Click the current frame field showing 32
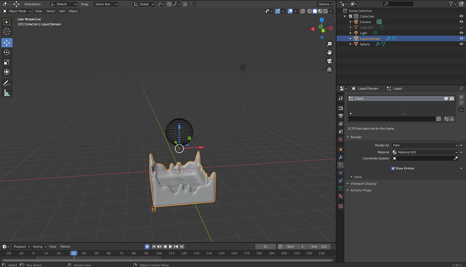 [265, 247]
